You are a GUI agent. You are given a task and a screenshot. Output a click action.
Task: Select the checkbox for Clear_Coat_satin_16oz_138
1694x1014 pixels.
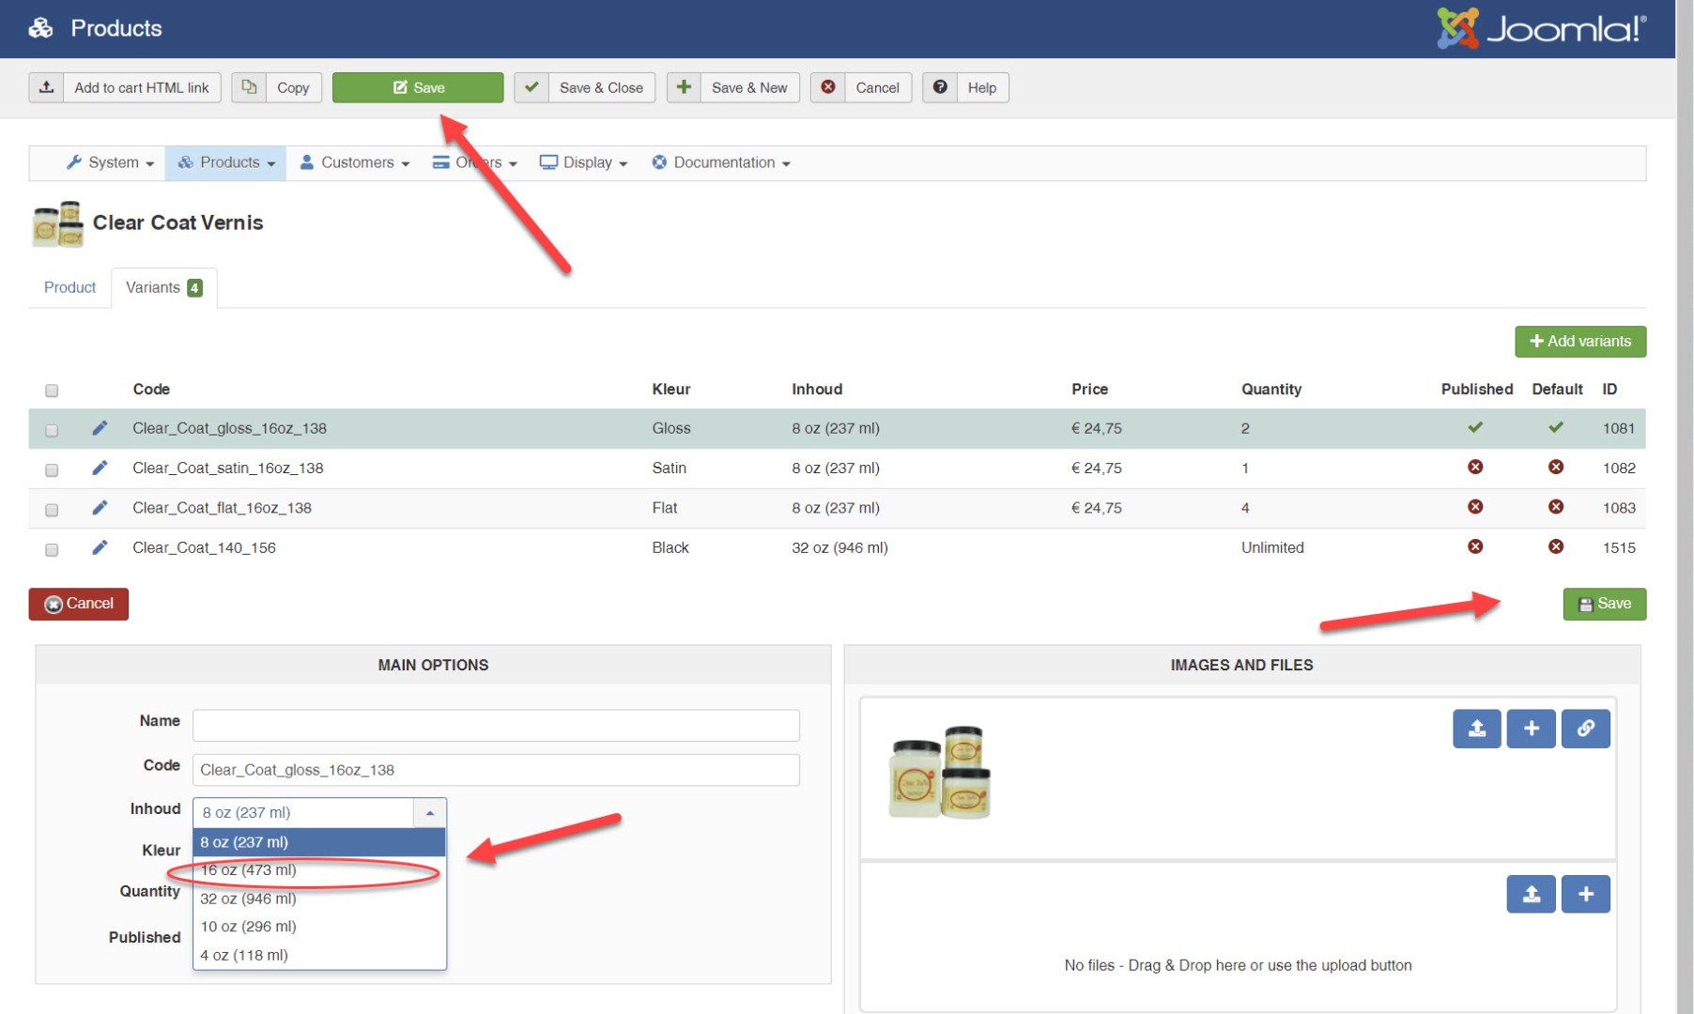tap(52, 469)
